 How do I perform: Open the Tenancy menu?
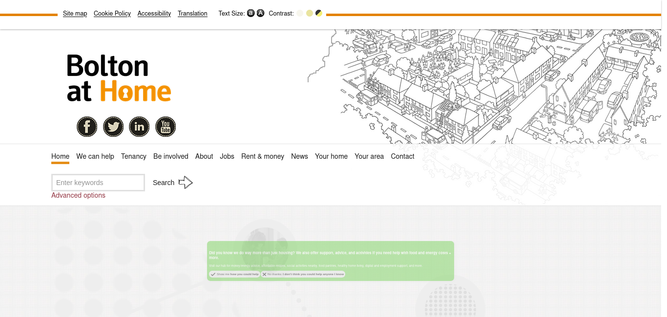[x=134, y=156]
